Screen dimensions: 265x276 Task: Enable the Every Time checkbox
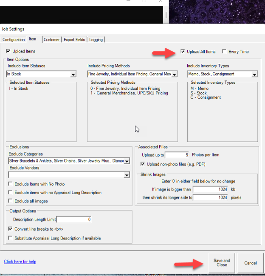[224, 52]
